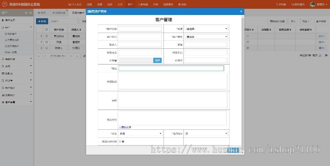
Task: Click the list menu icon in sidebar header
Action: (x=30, y=13)
